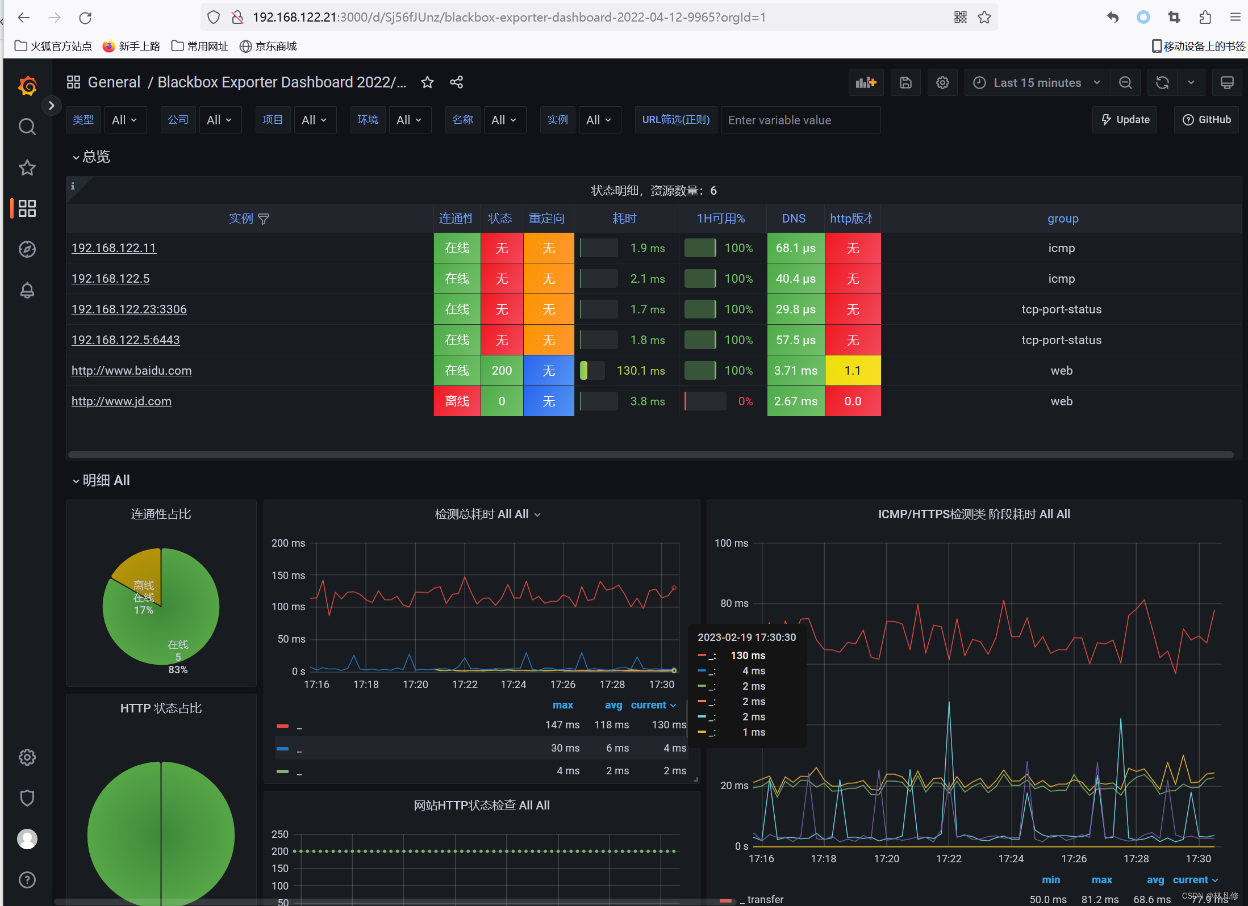Expand the sidebar navigation arrow
The image size is (1248, 906).
(x=51, y=106)
